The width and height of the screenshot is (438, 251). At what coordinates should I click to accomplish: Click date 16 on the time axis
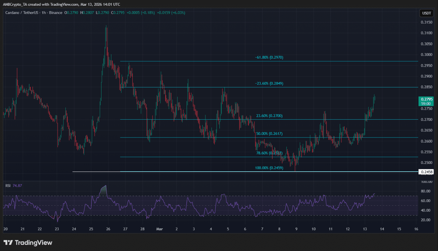pyautogui.click(x=416, y=229)
